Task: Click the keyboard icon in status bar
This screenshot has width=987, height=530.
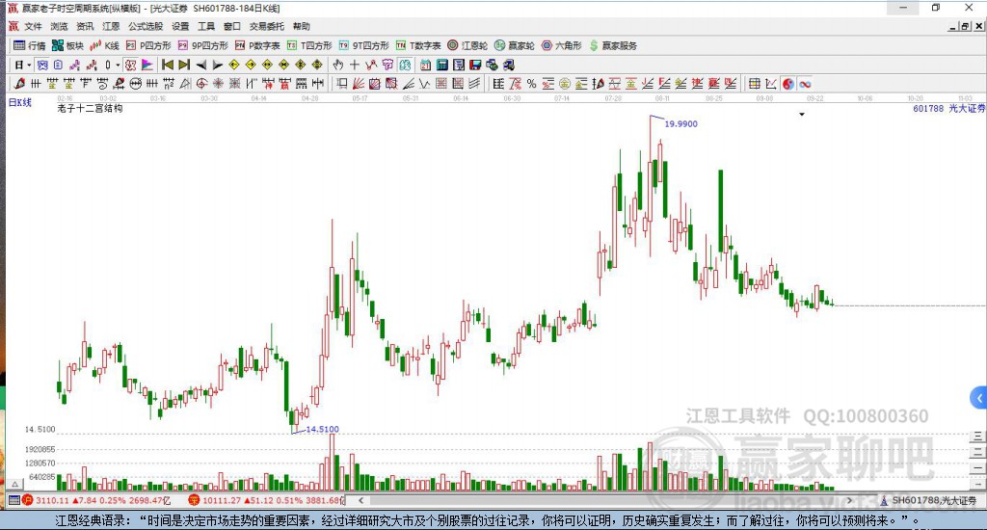Action: click(13, 500)
